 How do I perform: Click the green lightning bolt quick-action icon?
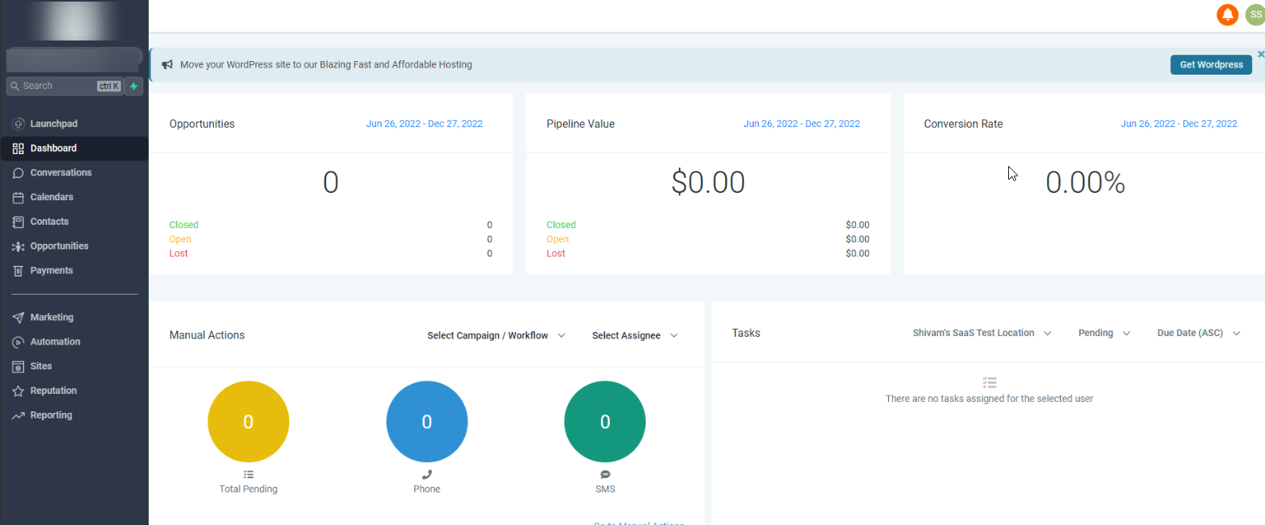pos(134,86)
